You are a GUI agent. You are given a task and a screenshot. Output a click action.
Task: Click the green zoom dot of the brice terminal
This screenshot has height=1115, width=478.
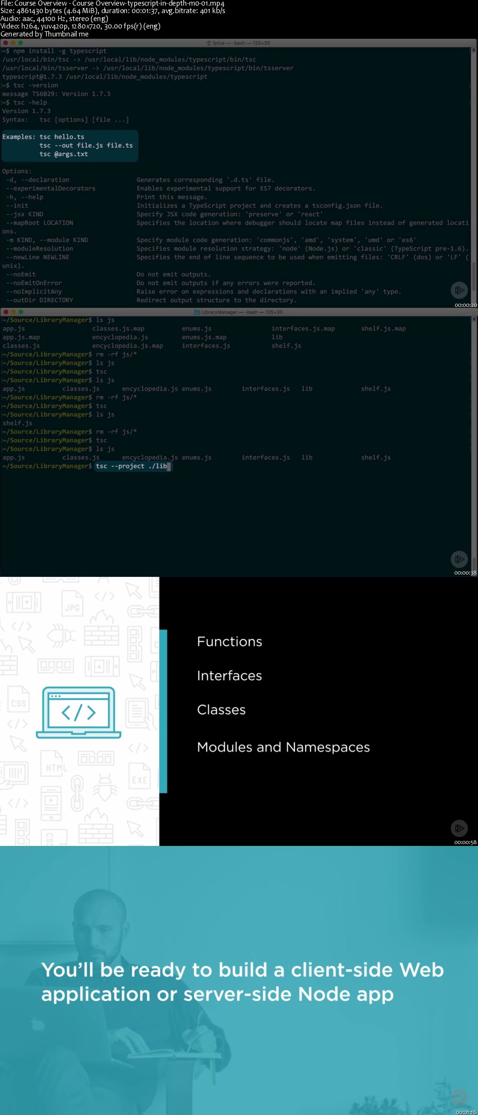coord(21,43)
